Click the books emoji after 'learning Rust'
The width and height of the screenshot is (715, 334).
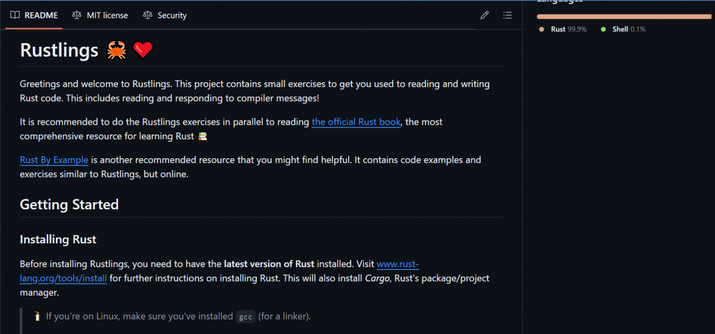[x=202, y=135]
